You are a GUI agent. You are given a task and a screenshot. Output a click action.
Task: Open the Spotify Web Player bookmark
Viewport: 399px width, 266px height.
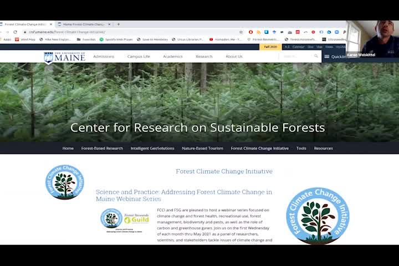[116, 39]
